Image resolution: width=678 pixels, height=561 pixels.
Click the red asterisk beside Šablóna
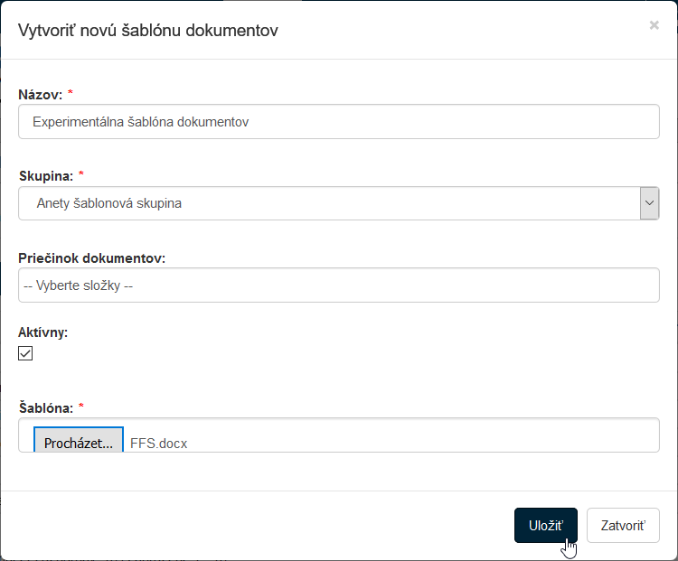[x=81, y=407]
